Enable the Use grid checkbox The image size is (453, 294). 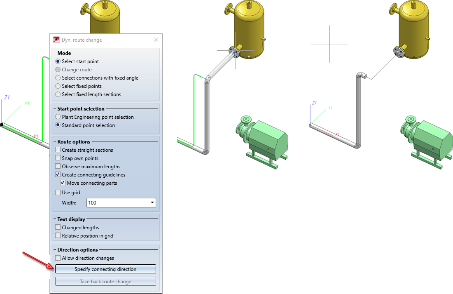[58, 193]
